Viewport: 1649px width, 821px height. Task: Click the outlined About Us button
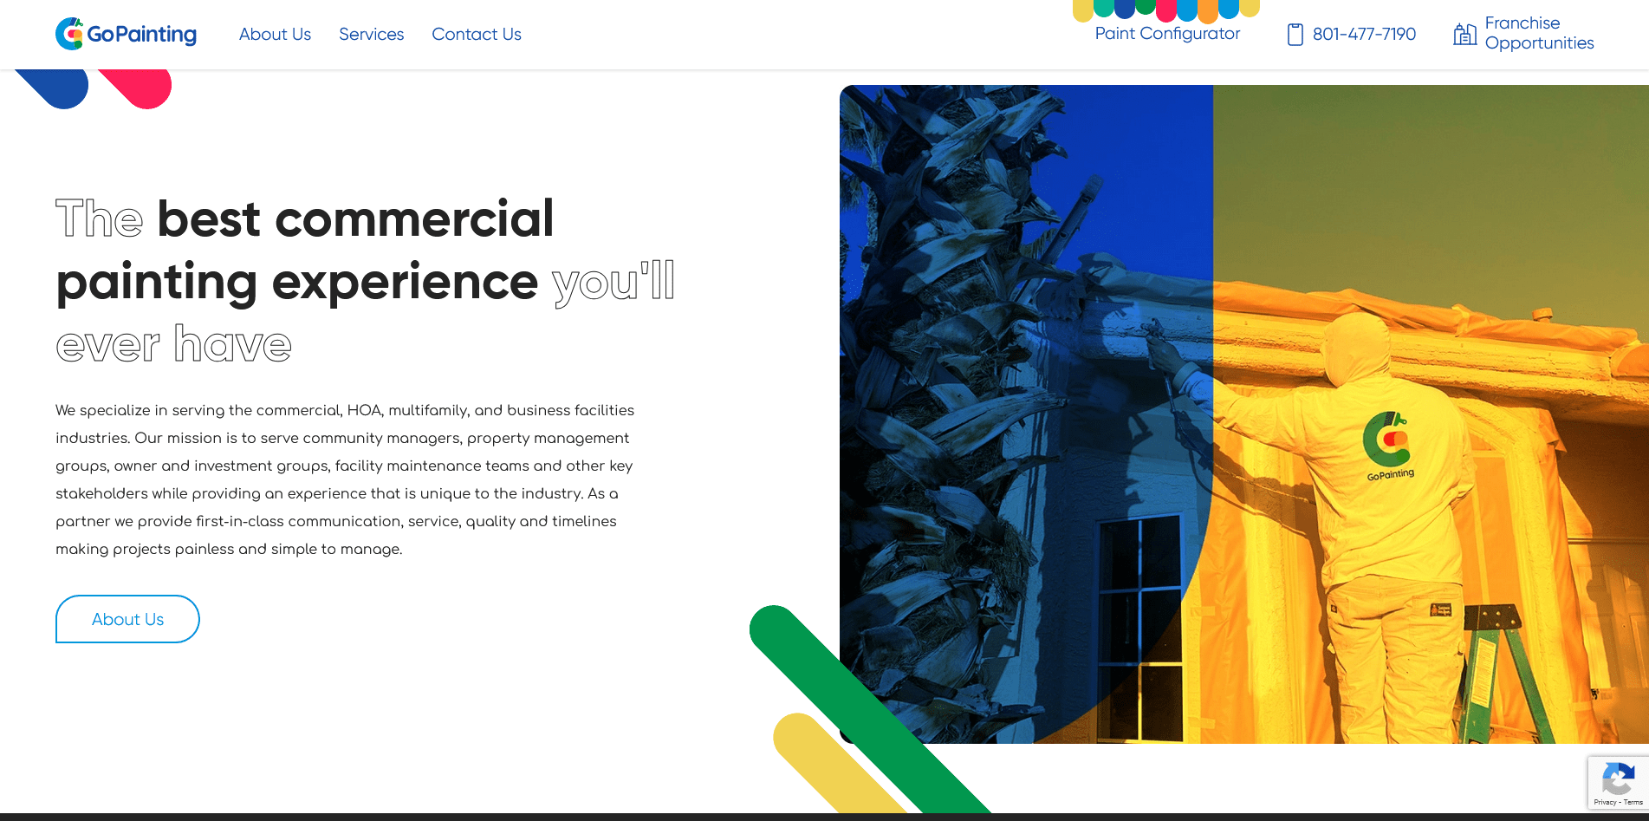[127, 619]
